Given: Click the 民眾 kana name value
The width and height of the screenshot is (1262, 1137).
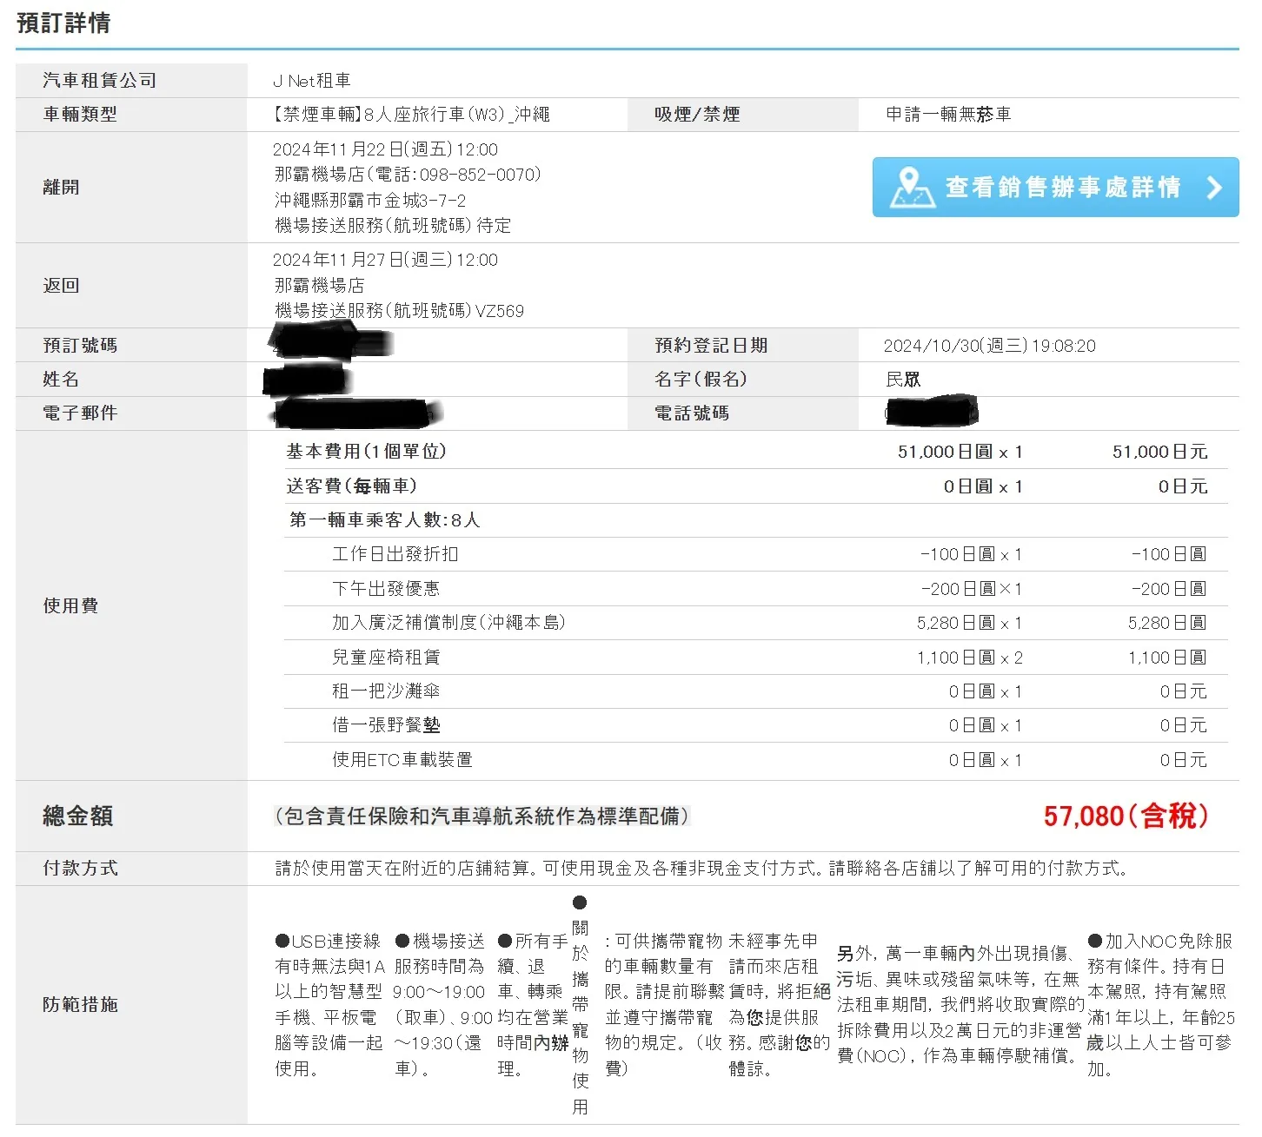Looking at the screenshot, I should [x=903, y=380].
